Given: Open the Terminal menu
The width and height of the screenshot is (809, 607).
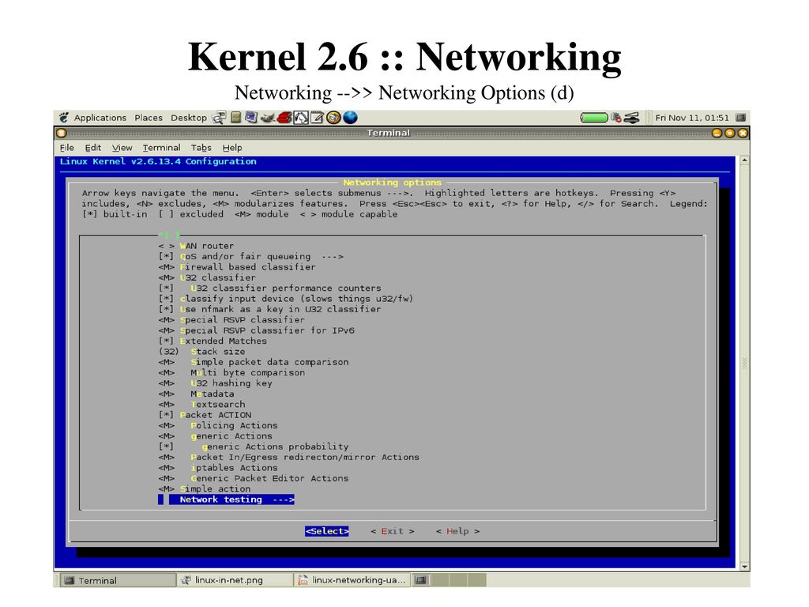Looking at the screenshot, I should [161, 148].
